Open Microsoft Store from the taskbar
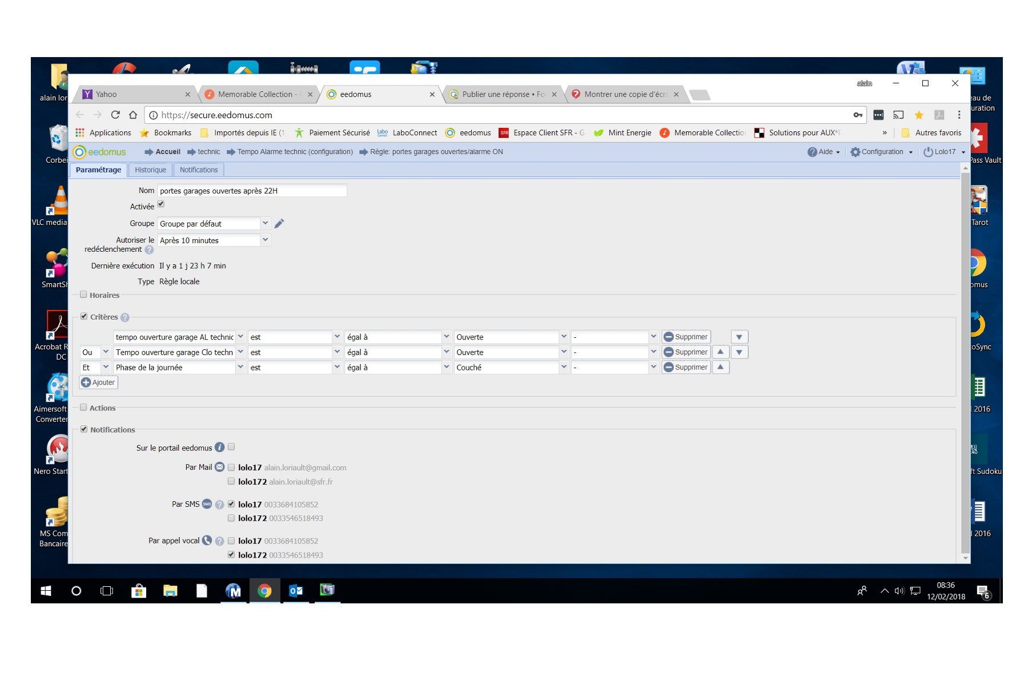This screenshot has width=1028, height=685. pyautogui.click(x=139, y=591)
